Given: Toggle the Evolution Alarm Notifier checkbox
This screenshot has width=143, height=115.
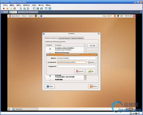Looking at the screenshot, I should (x=50, y=49).
